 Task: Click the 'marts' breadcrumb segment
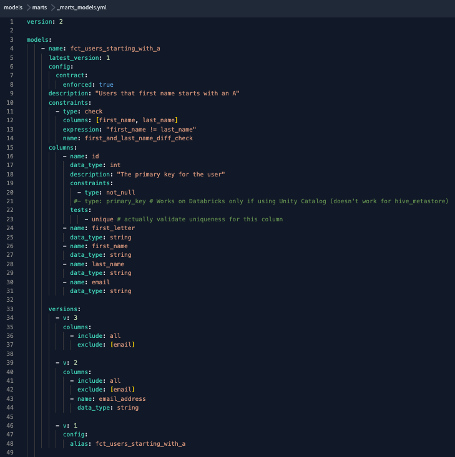coord(39,7)
